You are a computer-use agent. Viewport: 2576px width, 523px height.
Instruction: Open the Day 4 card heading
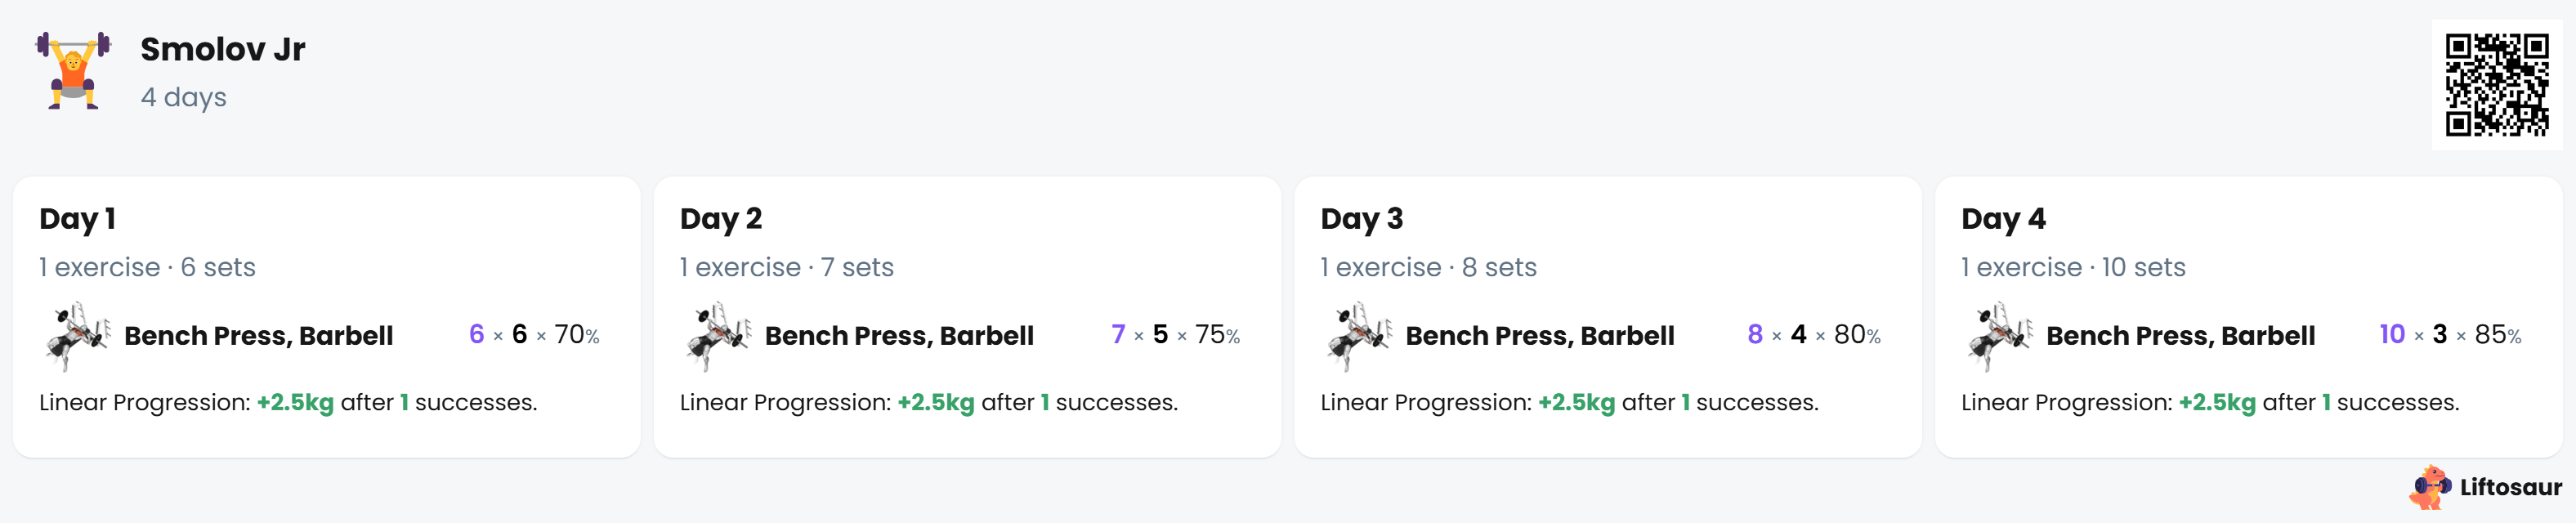(2003, 219)
